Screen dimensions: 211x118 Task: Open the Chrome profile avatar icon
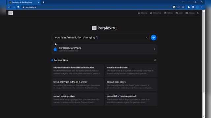click(197, 7)
